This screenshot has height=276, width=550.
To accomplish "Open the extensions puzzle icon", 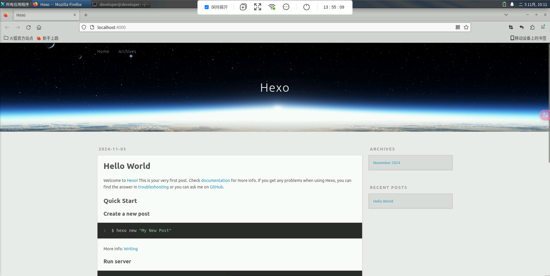I will click(532, 28).
